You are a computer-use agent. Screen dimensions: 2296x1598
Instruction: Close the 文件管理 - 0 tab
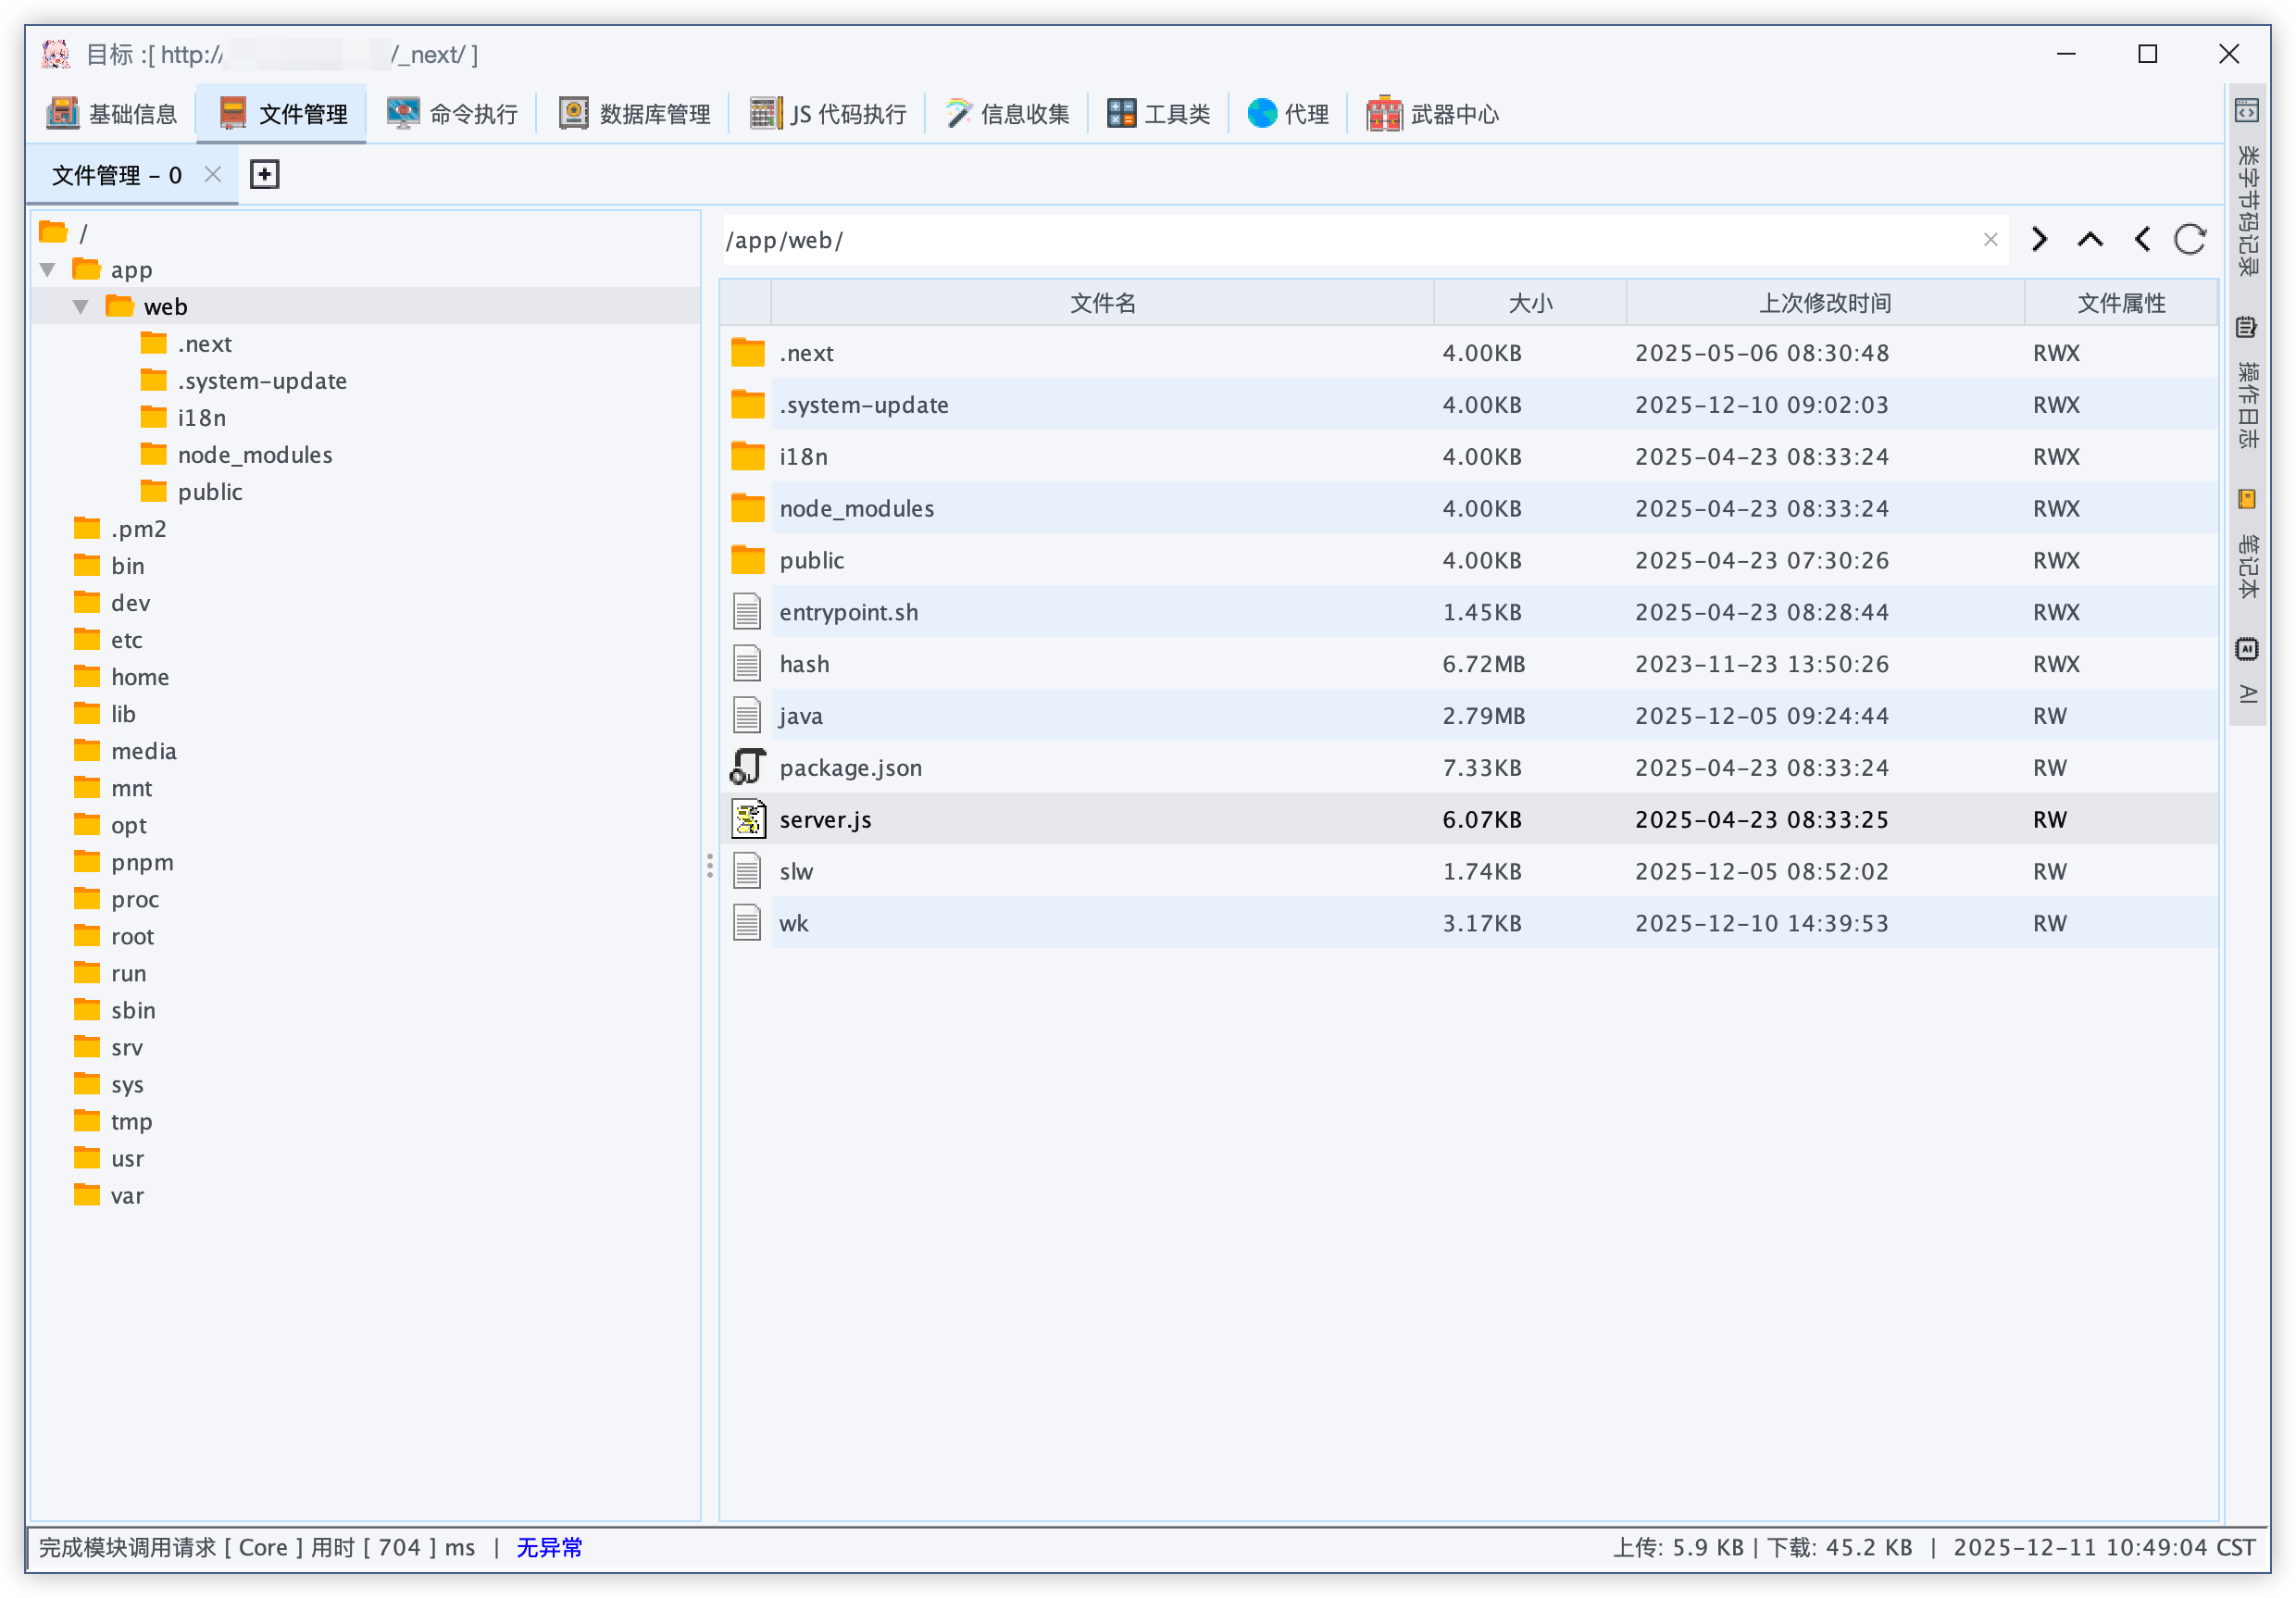click(212, 175)
